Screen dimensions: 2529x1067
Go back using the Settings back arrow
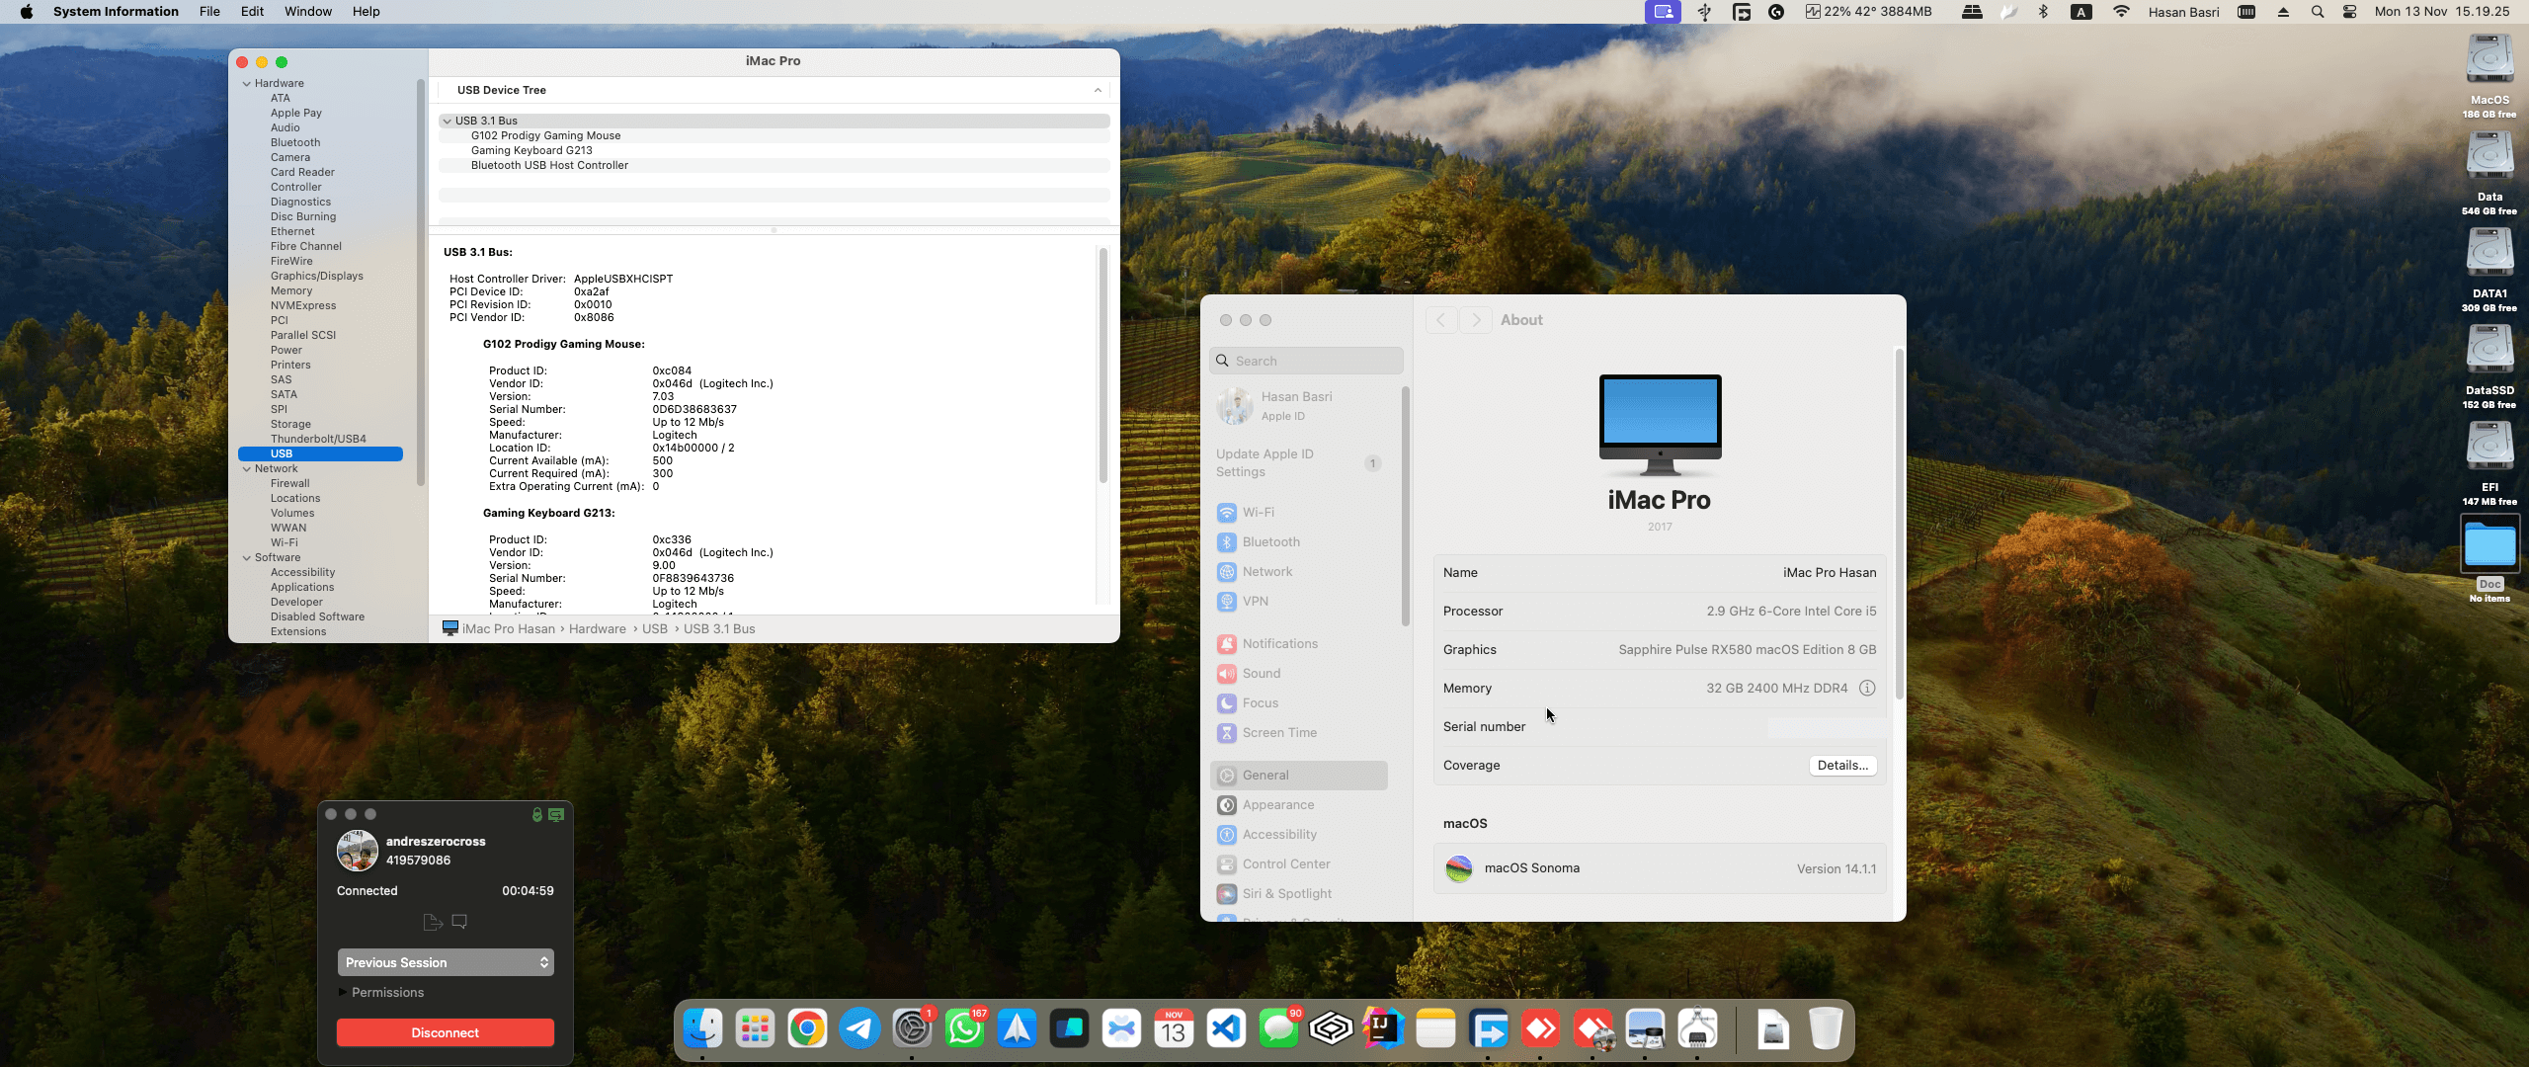click(1441, 320)
